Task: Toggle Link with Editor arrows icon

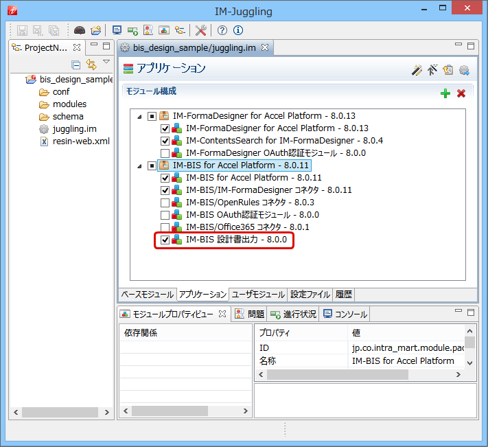Action: click(91, 65)
